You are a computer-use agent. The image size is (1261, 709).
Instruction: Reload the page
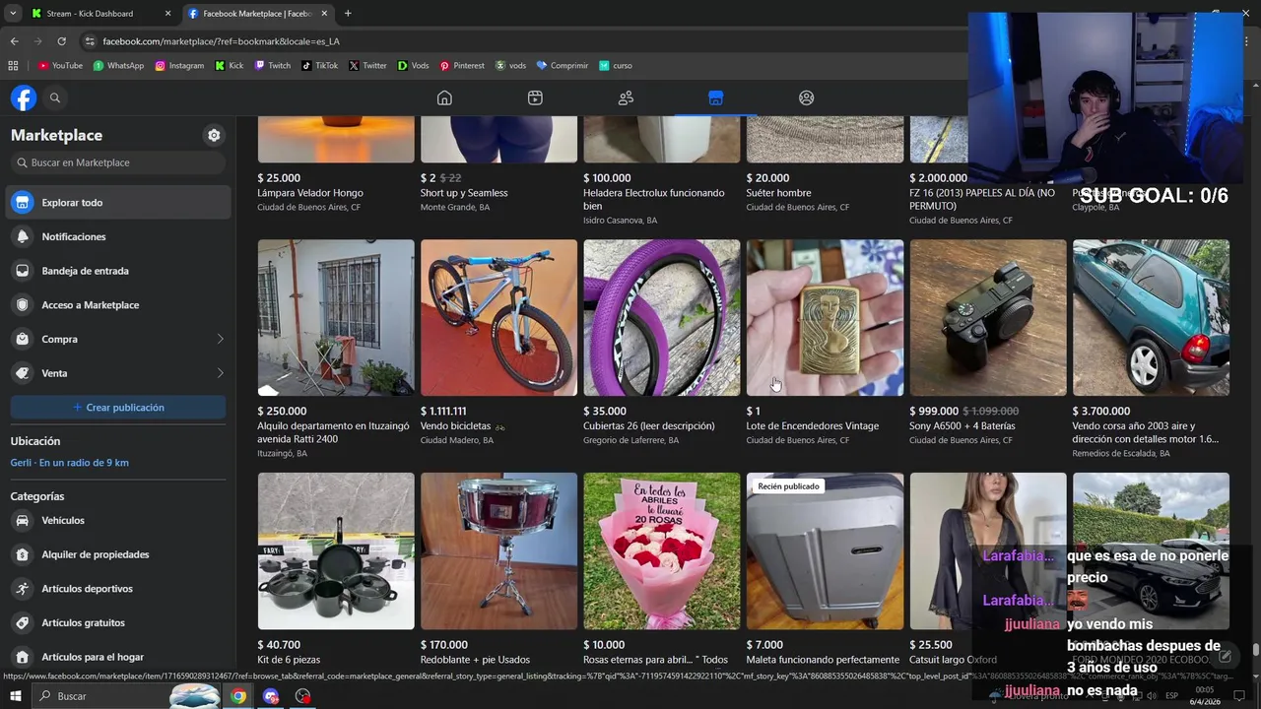(61, 41)
